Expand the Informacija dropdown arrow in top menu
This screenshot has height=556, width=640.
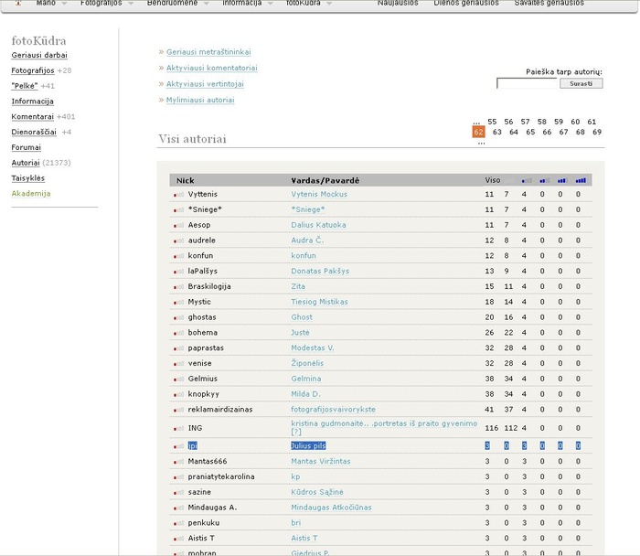271,4
